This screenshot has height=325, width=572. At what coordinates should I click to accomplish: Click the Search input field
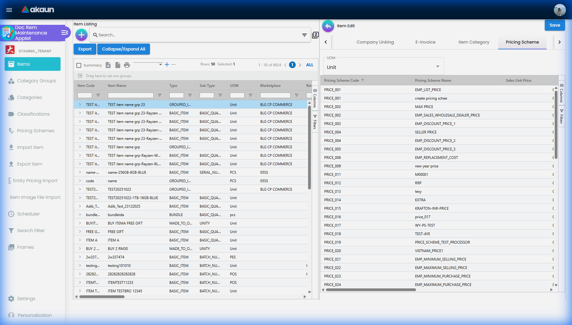coord(197,35)
